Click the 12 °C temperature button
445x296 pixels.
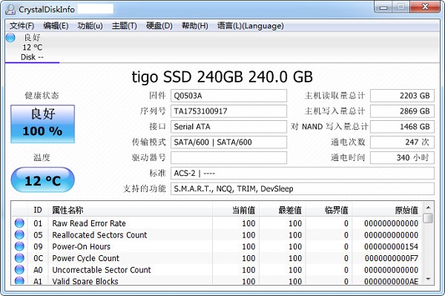click(42, 180)
